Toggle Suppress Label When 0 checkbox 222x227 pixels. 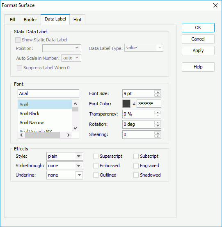point(19,68)
